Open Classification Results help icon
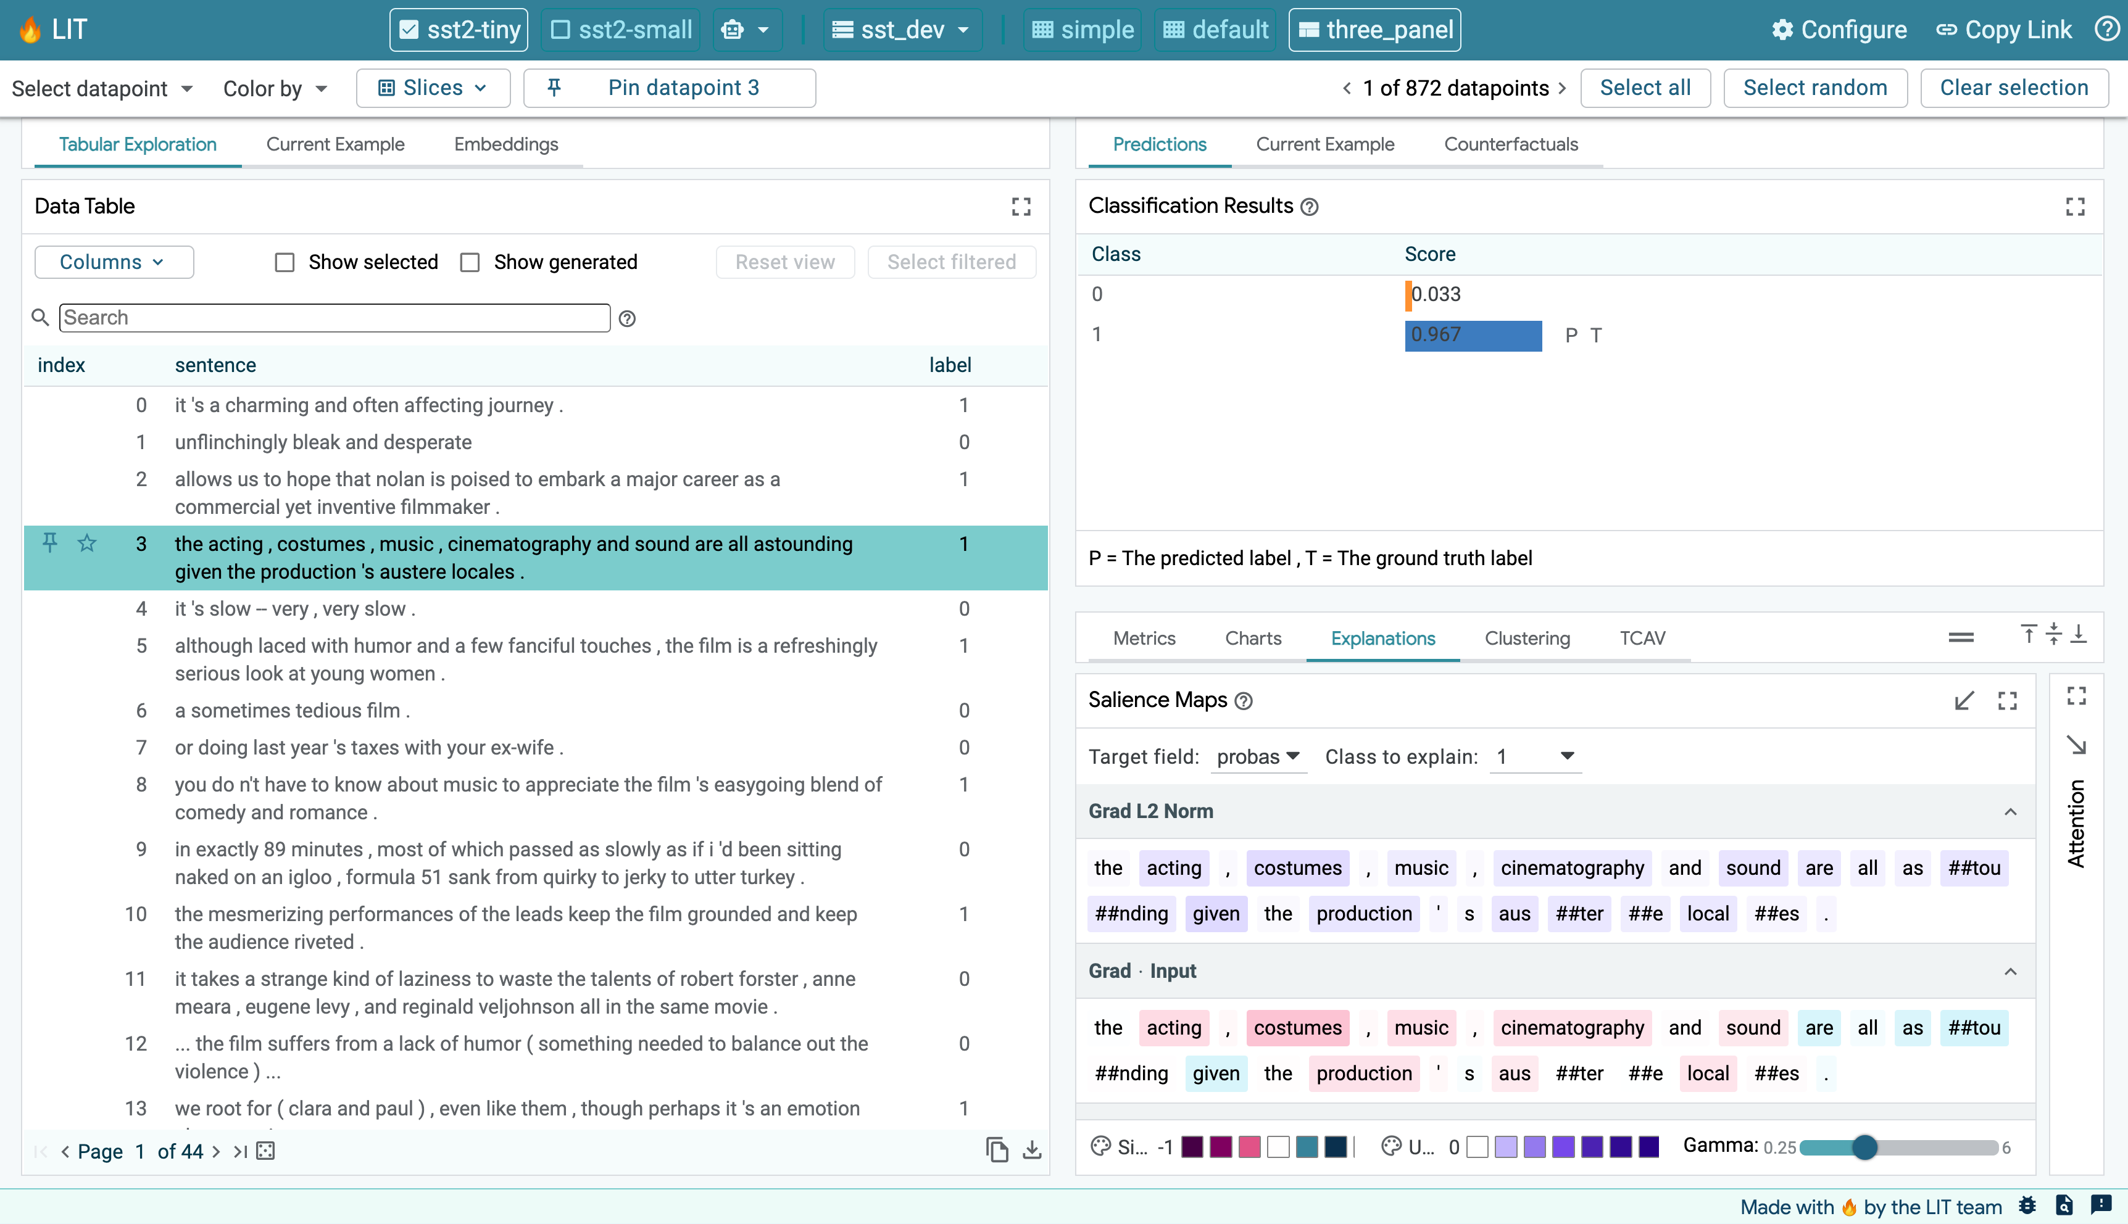The image size is (2128, 1224). click(x=1309, y=207)
